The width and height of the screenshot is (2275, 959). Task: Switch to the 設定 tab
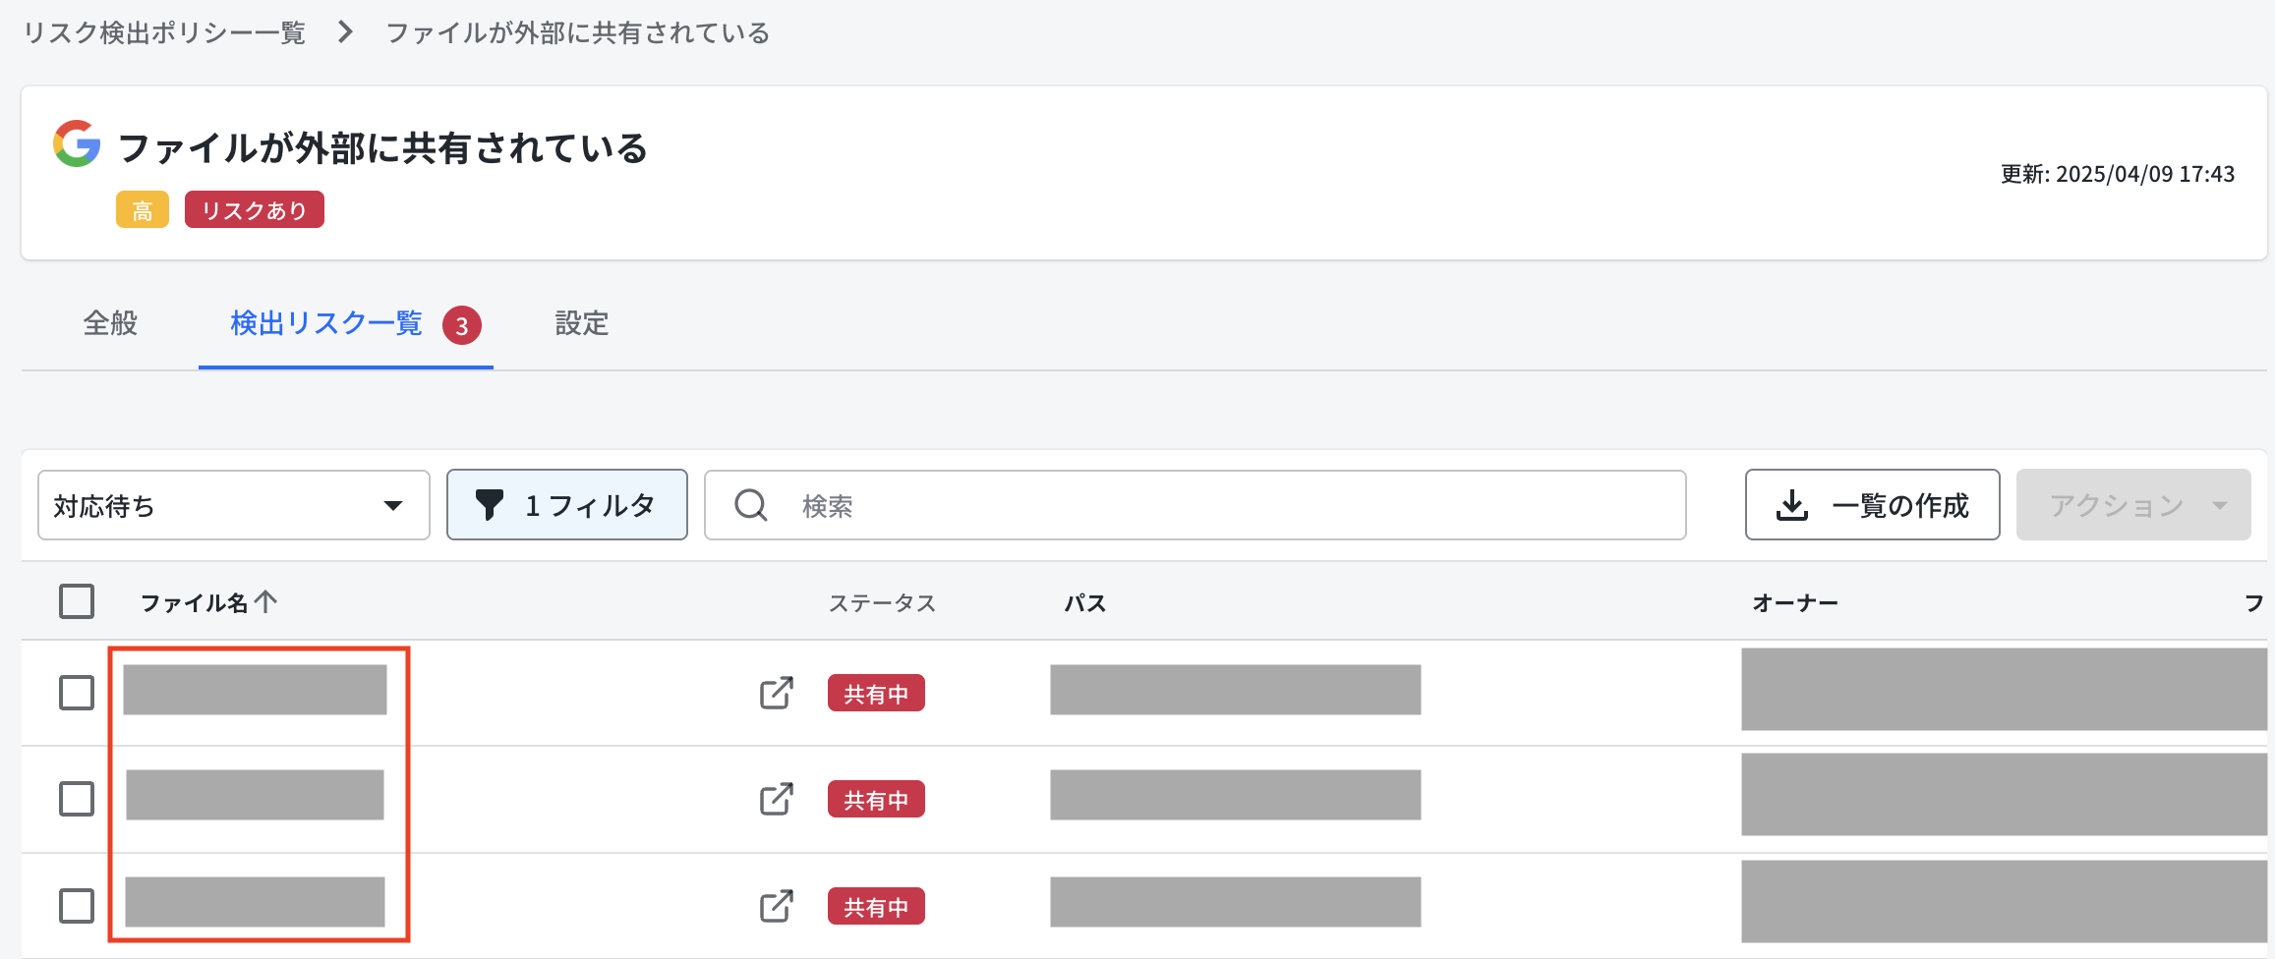coord(582,323)
